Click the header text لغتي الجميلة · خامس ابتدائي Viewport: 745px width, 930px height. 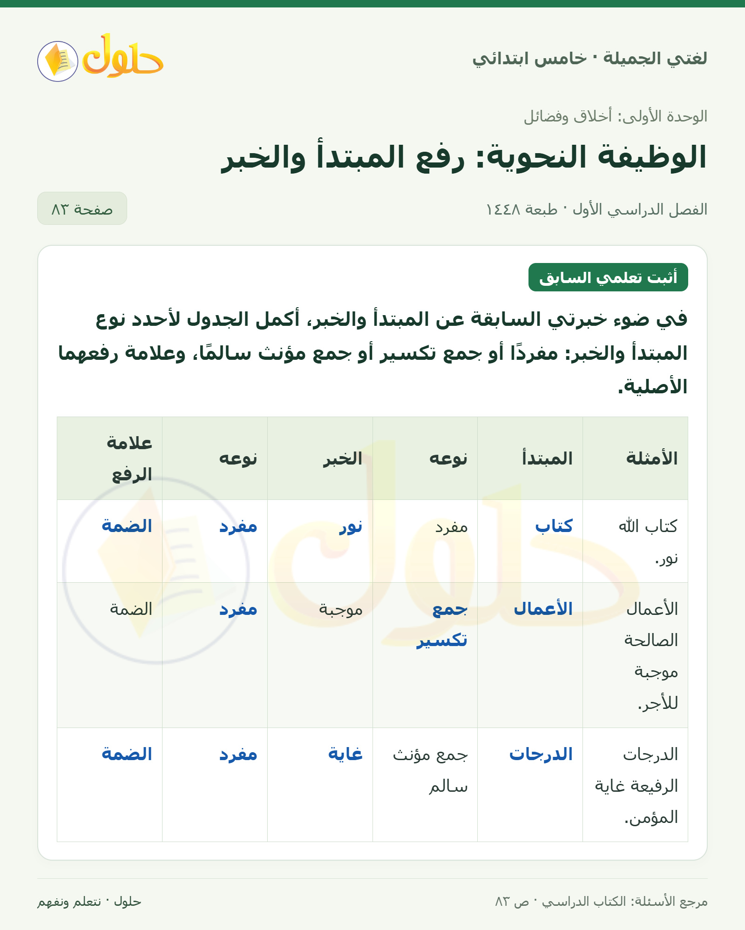click(589, 59)
